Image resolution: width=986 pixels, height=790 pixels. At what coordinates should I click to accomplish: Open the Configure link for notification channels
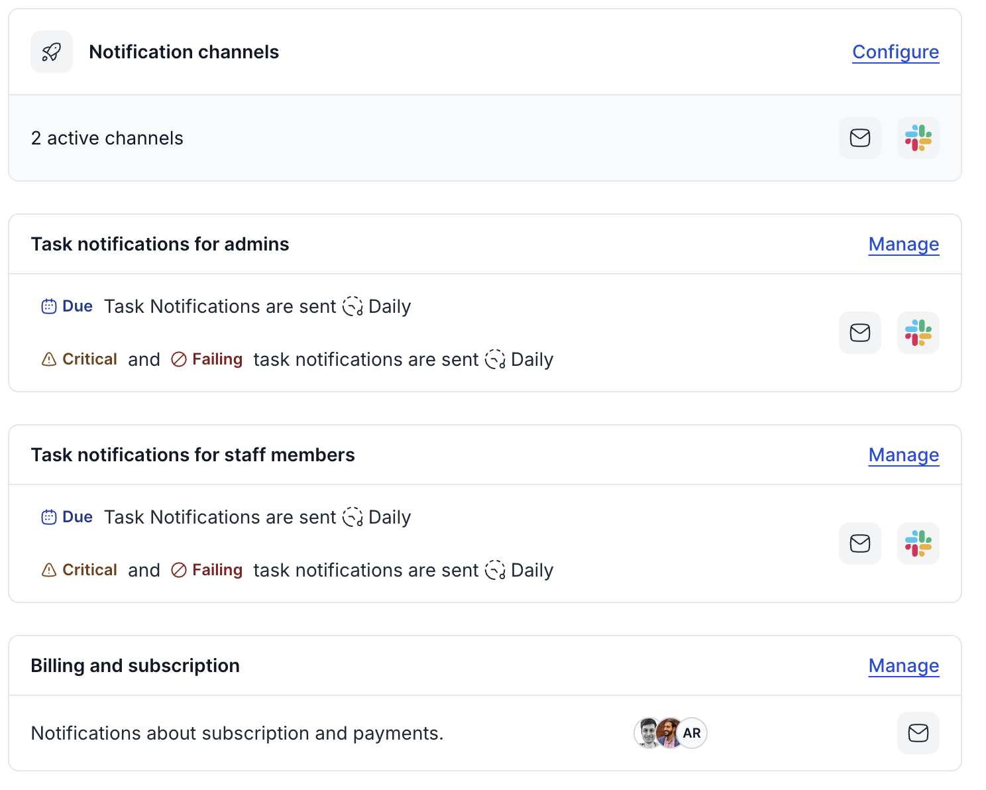[895, 52]
